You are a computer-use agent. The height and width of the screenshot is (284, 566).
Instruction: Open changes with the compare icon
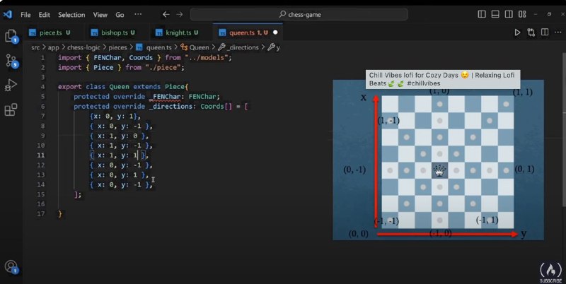pos(531,32)
